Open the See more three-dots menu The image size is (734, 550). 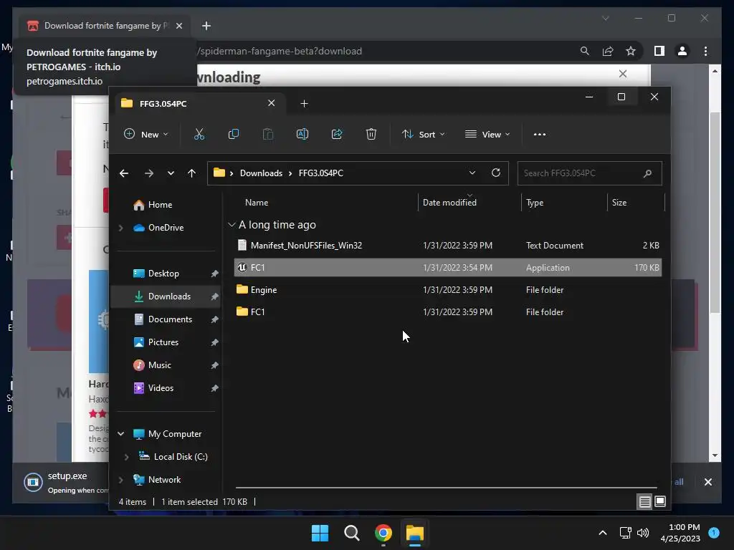click(540, 134)
